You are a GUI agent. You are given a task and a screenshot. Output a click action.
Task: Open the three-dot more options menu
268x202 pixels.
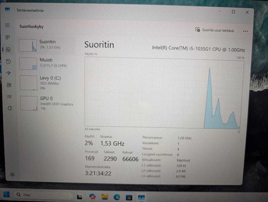(245, 31)
